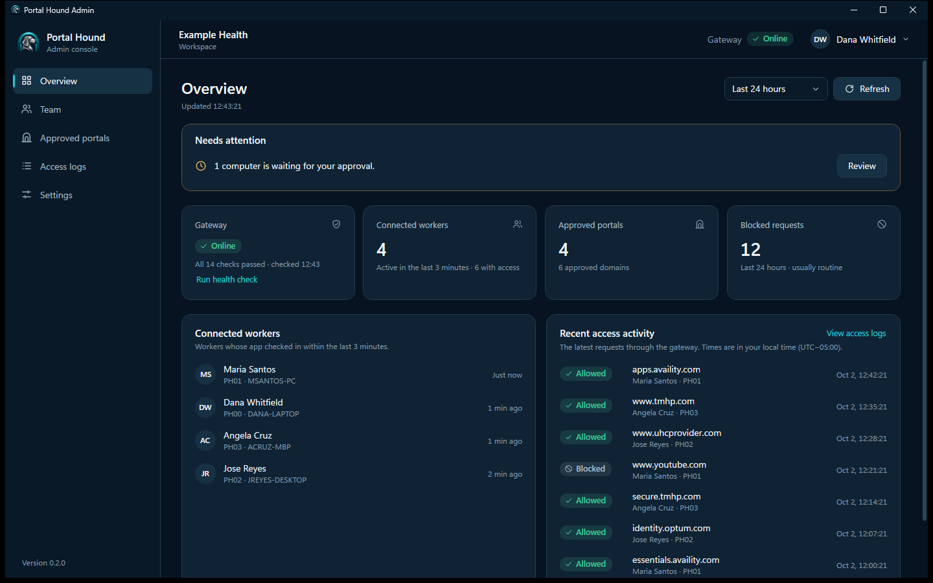Click the Example Health workspace name
933x583 pixels.
point(213,35)
